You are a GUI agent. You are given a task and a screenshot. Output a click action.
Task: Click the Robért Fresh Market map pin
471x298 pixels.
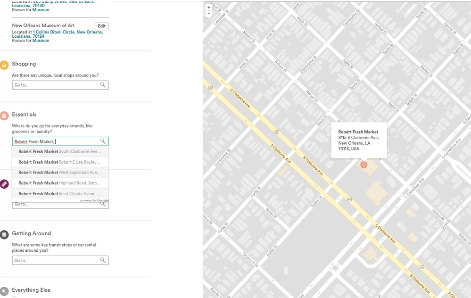(364, 165)
